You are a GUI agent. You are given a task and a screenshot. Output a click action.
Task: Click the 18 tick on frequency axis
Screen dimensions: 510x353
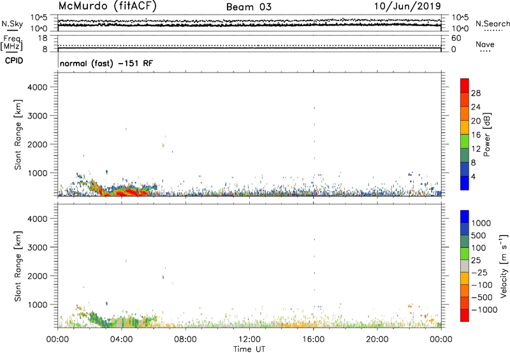click(x=43, y=38)
